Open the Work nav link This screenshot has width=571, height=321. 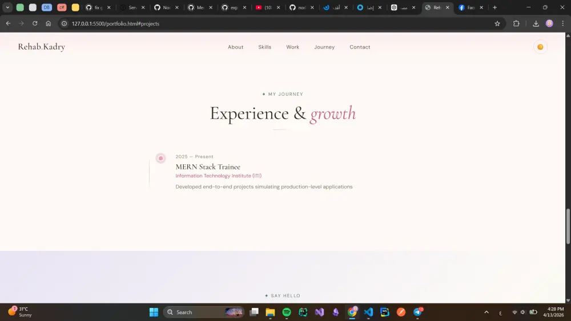coord(292,47)
